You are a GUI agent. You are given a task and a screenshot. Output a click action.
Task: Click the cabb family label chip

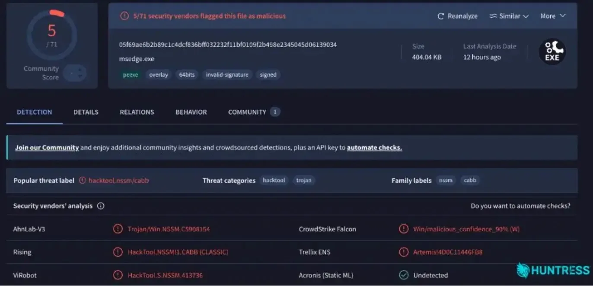(470, 180)
